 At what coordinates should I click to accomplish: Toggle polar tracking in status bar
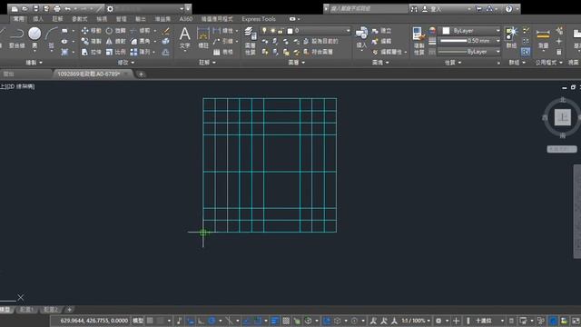(x=212, y=321)
